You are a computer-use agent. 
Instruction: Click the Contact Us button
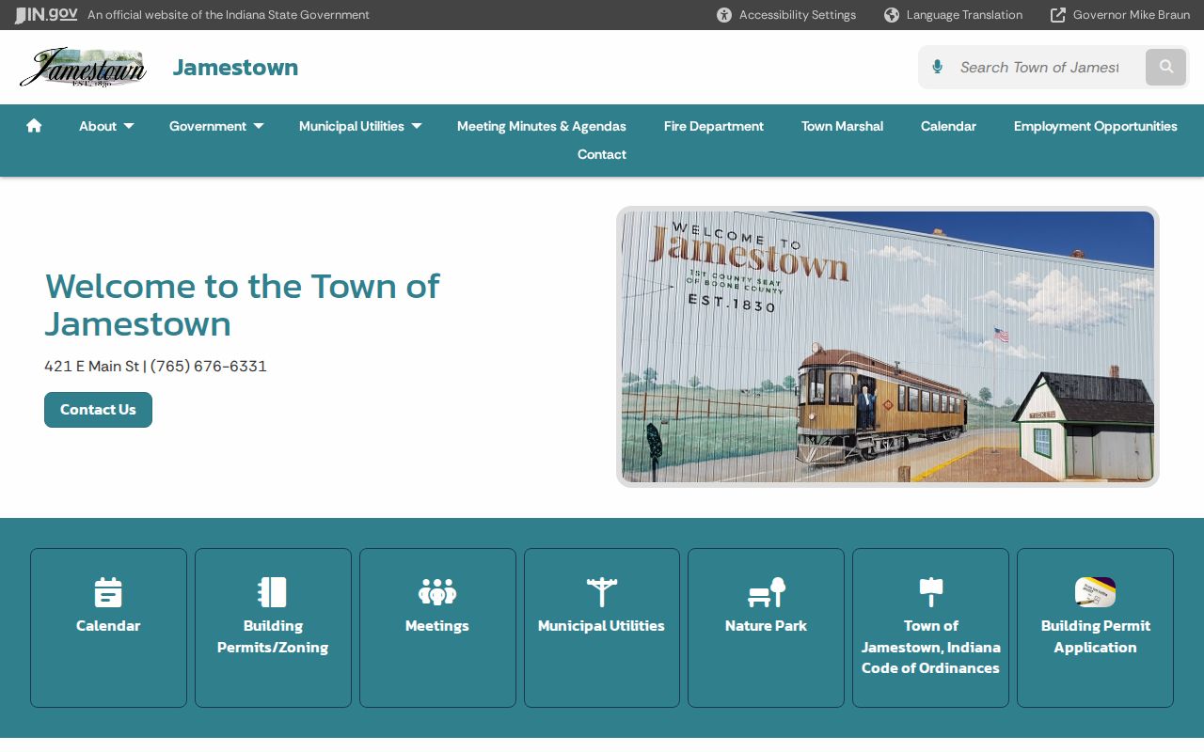pyautogui.click(x=98, y=410)
